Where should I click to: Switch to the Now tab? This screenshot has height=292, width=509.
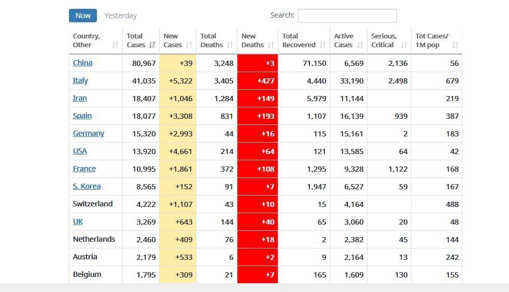click(83, 16)
